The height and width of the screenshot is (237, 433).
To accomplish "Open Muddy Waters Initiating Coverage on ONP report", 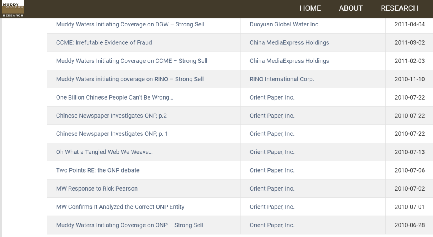I will (129, 225).
